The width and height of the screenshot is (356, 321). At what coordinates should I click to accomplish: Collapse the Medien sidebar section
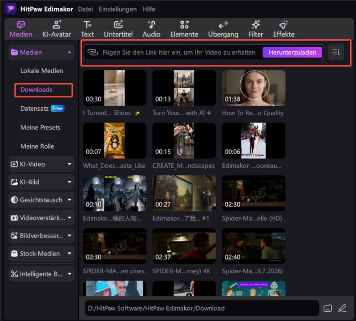coord(69,53)
